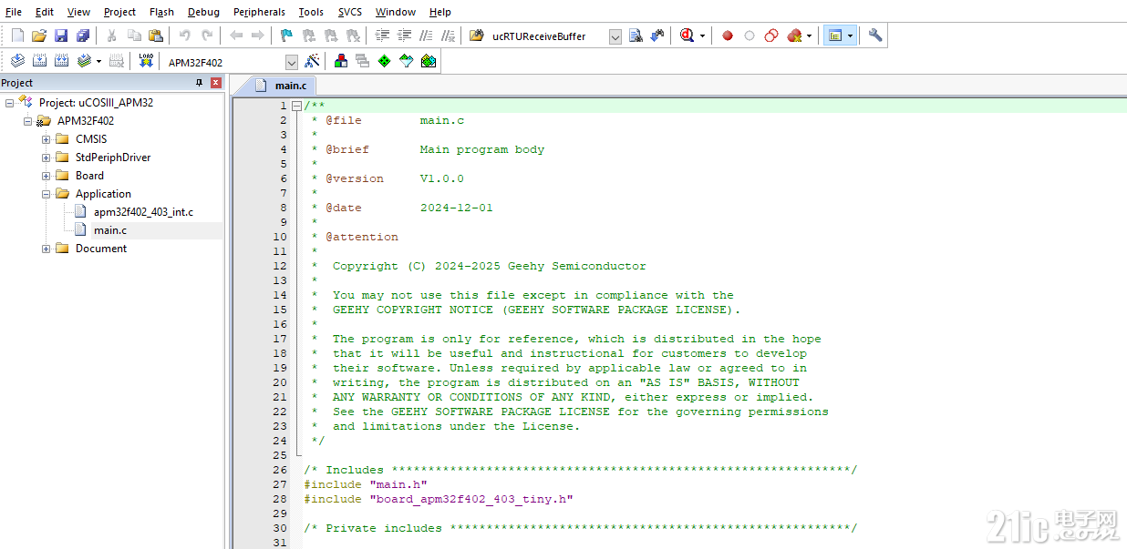The image size is (1127, 549).
Task: Click the Select Software Packs funnel icon
Action: coord(407,61)
